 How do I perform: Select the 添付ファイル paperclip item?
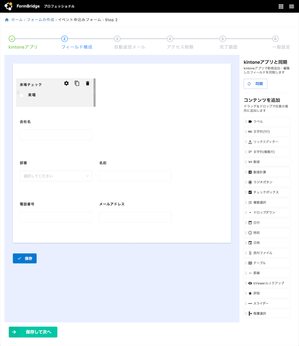tap(267, 253)
